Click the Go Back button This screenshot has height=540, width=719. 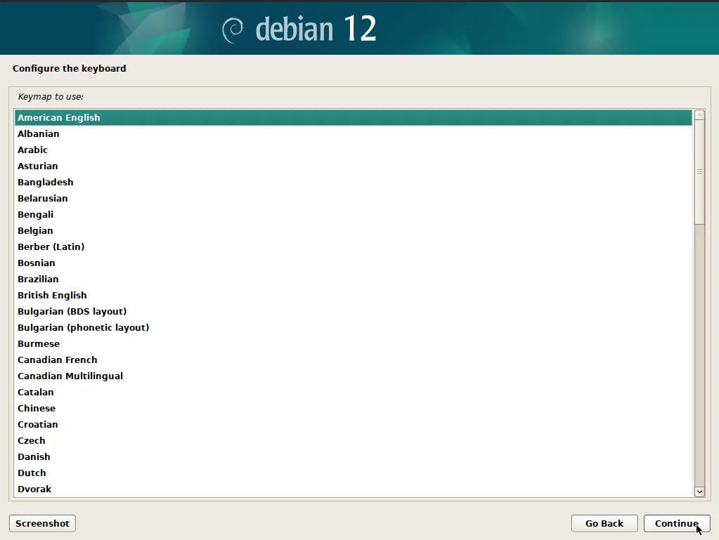tap(604, 523)
